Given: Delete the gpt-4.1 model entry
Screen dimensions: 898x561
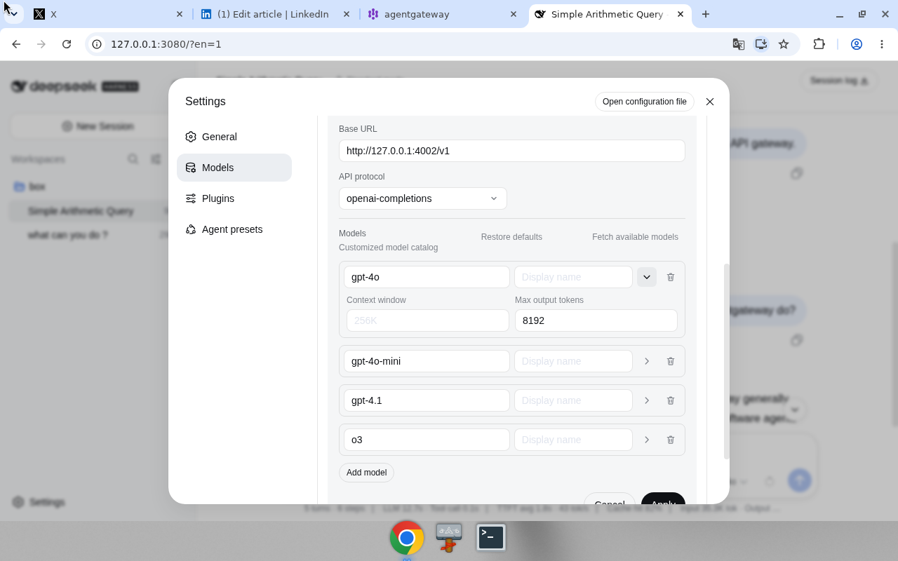Looking at the screenshot, I should (671, 400).
